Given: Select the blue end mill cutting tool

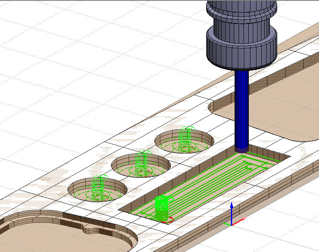Looking at the screenshot, I should (241, 111).
